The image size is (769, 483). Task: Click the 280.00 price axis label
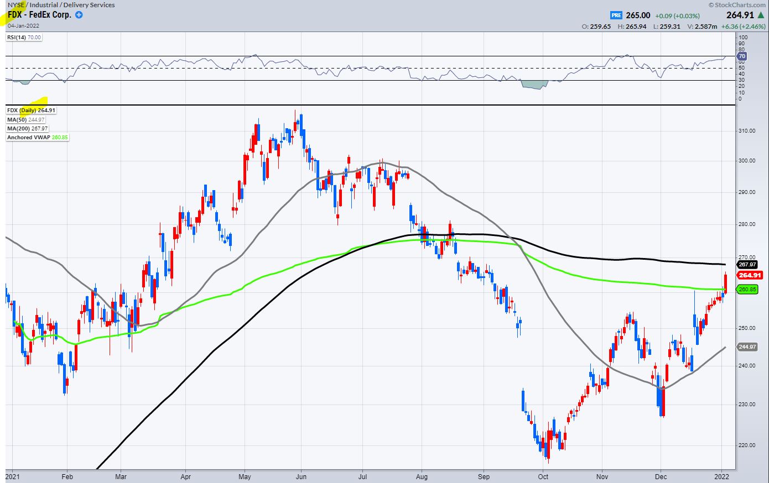747,224
